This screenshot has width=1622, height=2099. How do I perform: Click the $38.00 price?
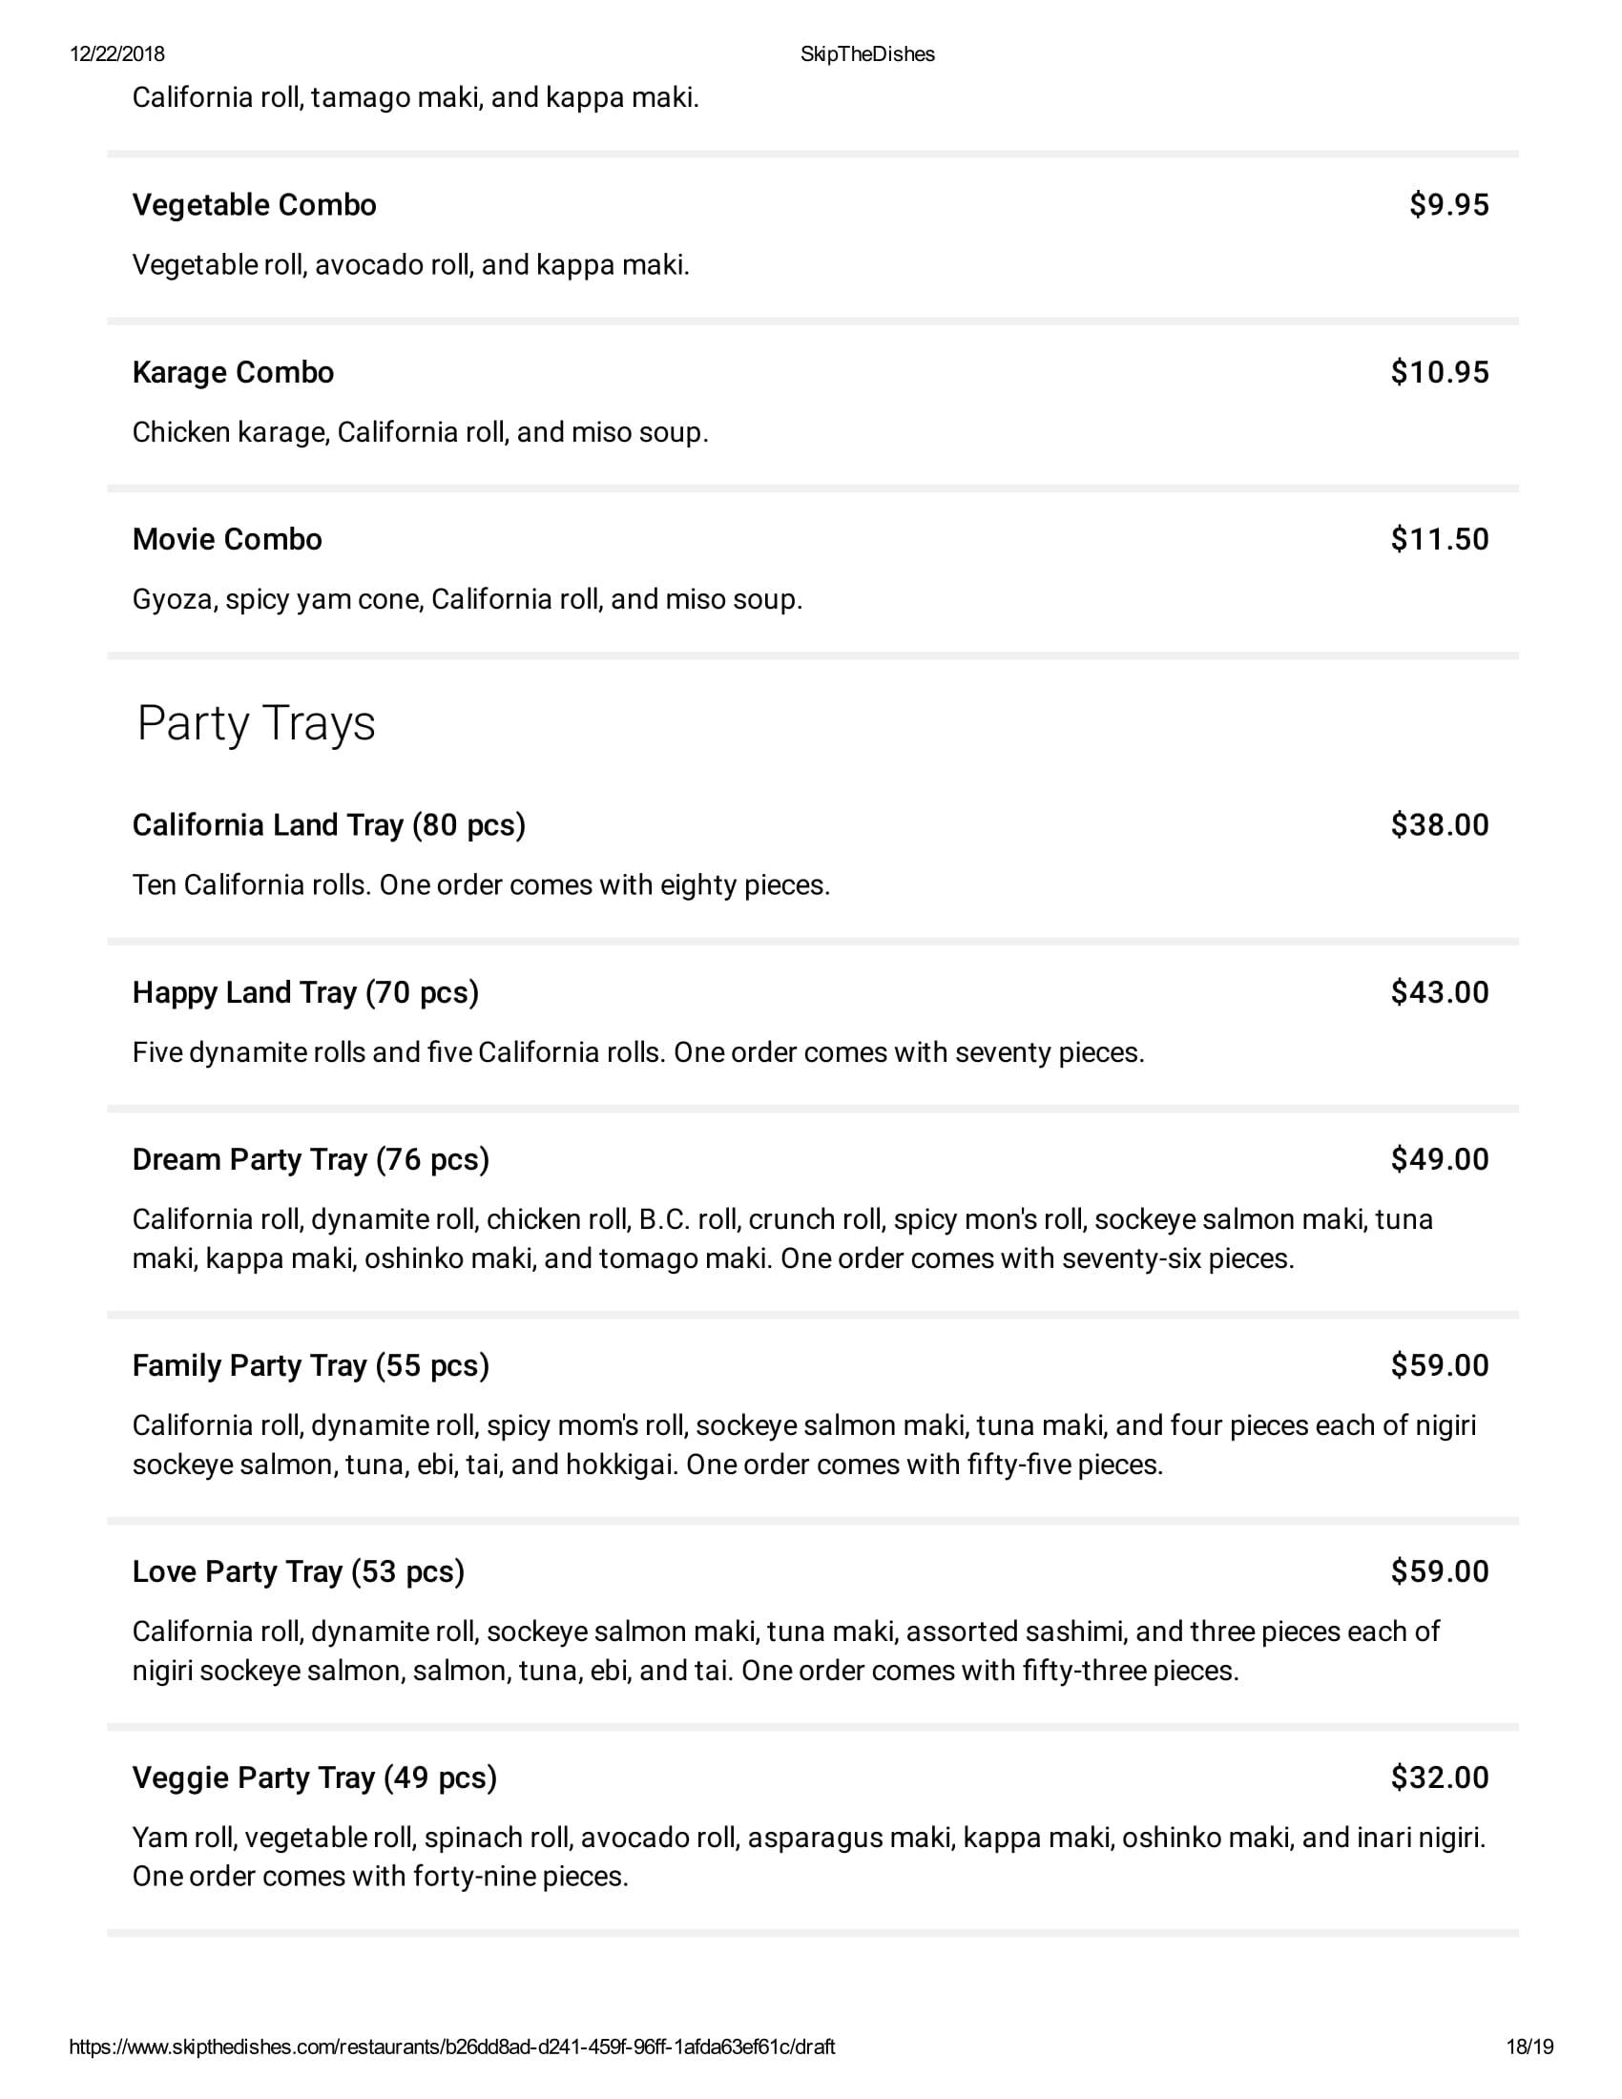click(x=1440, y=824)
